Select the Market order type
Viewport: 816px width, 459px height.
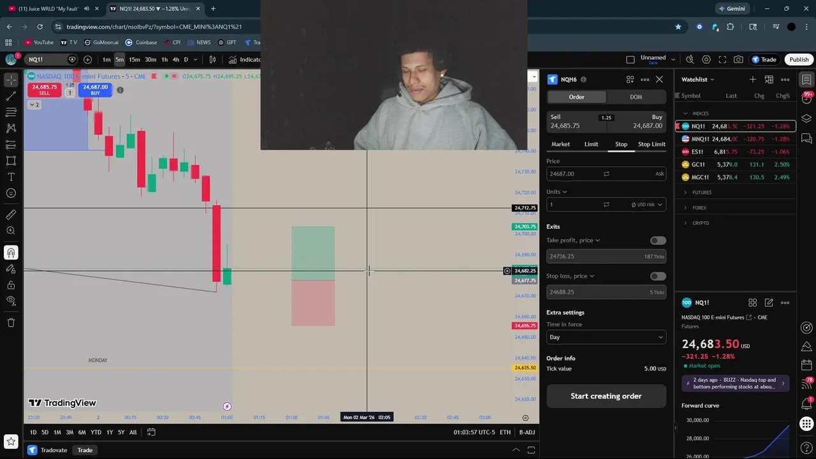coord(560,144)
